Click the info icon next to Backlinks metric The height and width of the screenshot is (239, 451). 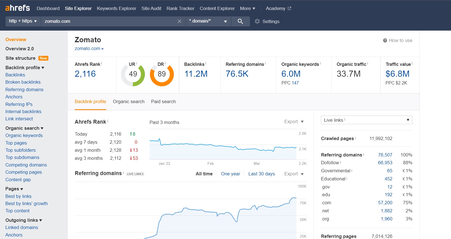point(206,63)
